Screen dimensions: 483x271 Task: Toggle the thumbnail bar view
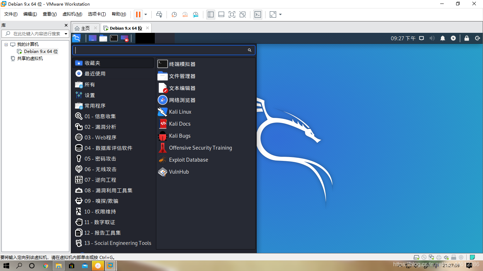221,14
